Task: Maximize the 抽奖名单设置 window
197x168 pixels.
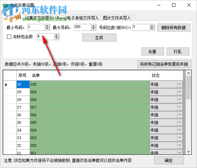Action: coord(174,5)
